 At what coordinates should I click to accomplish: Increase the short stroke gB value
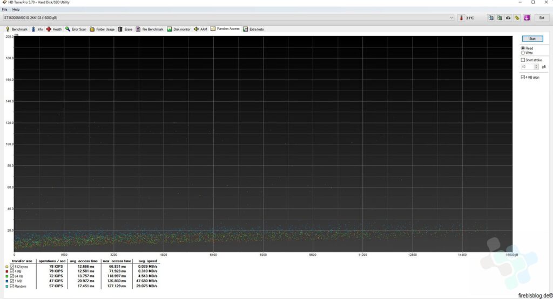click(x=536, y=65)
